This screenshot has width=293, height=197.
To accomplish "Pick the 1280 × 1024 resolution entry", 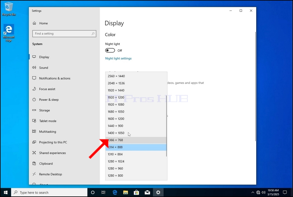I will coord(136,161).
